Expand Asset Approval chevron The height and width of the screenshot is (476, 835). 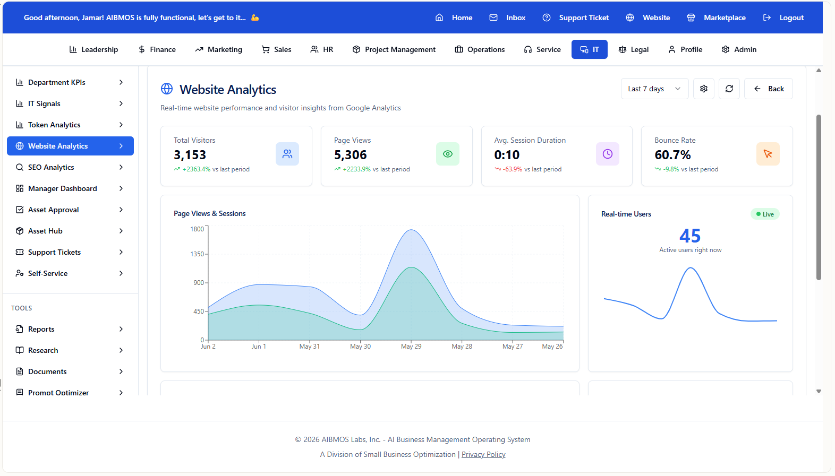coord(121,210)
